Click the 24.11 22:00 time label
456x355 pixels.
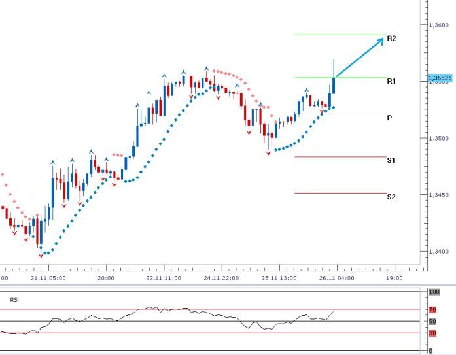(221, 278)
